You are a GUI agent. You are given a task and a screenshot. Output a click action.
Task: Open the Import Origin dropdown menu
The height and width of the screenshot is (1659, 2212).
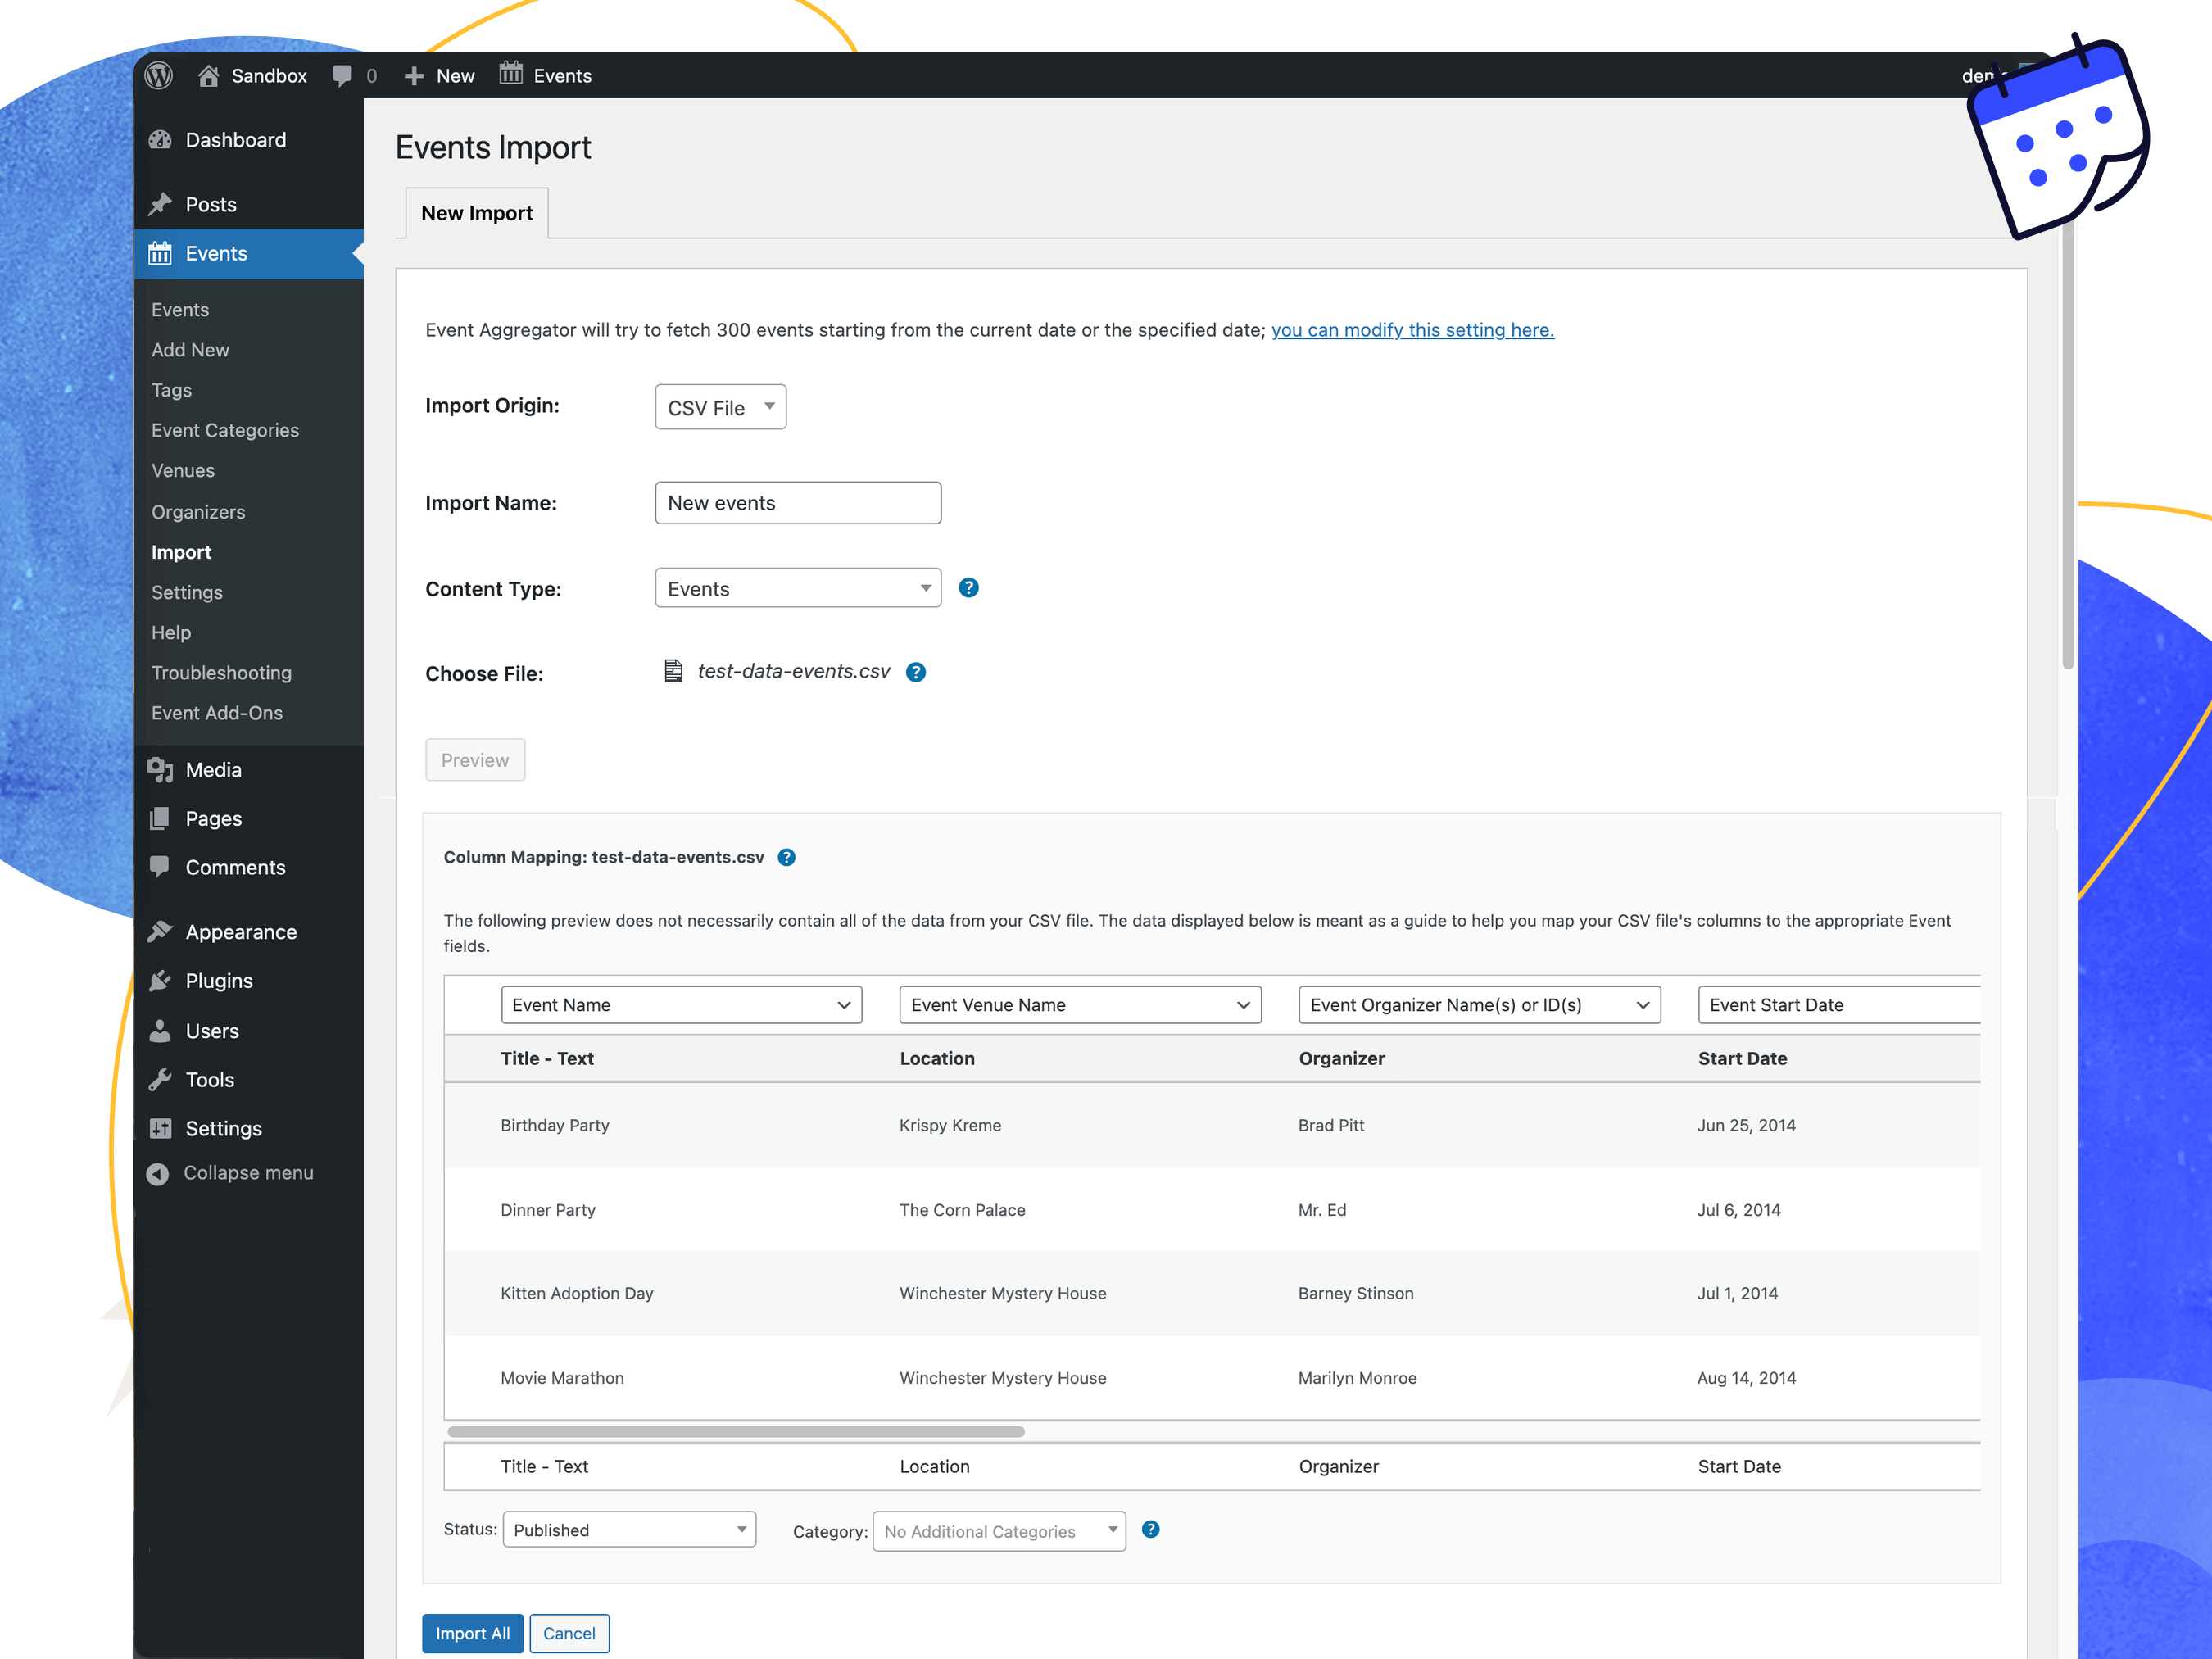pos(718,406)
